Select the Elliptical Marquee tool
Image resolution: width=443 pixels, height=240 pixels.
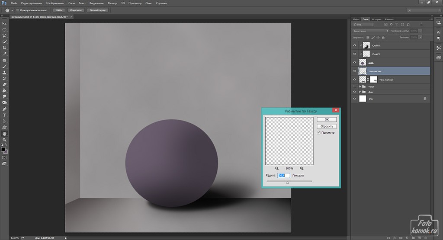tap(4, 30)
